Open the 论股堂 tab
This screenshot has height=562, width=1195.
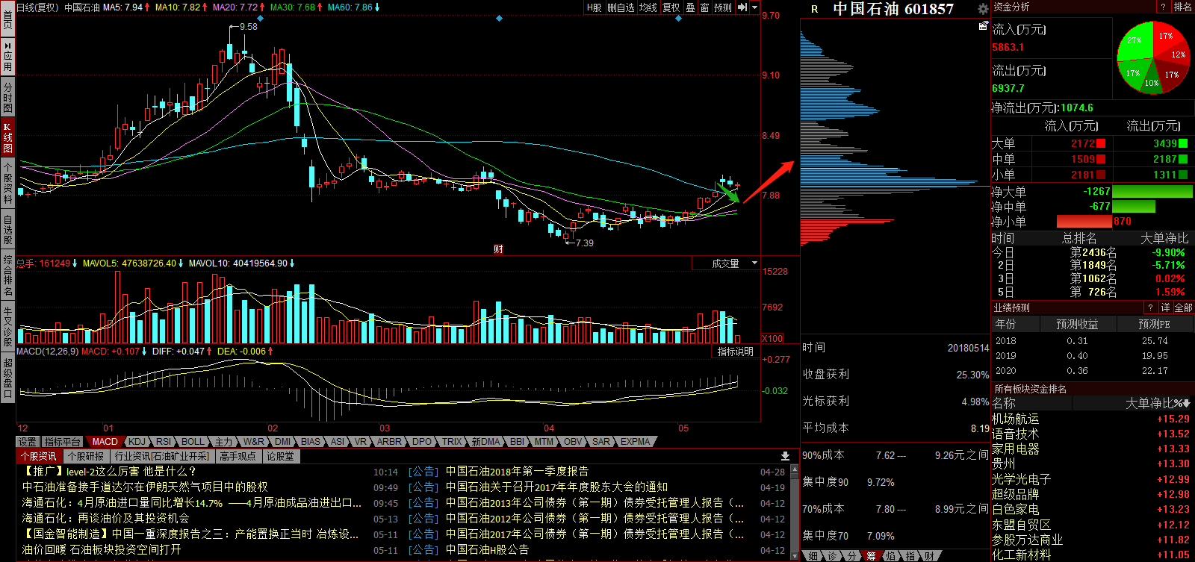[x=280, y=456]
